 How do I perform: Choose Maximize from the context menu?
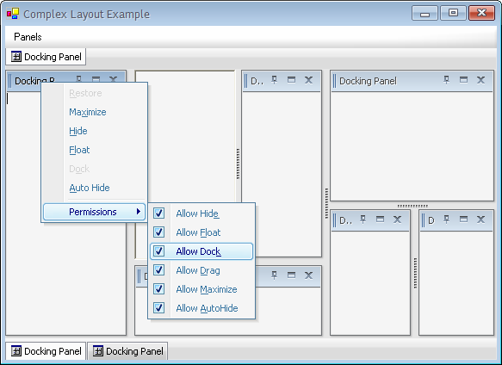click(95, 112)
